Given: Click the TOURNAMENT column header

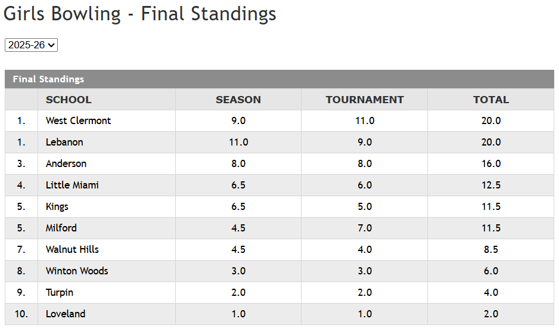Looking at the screenshot, I should (x=365, y=100).
